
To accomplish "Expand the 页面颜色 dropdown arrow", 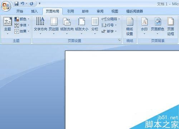I will click(x=158, y=34).
